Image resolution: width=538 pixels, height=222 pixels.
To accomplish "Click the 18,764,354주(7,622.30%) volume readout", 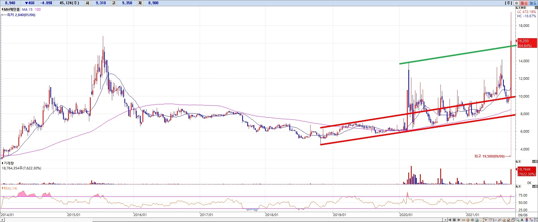I will point(21,168).
